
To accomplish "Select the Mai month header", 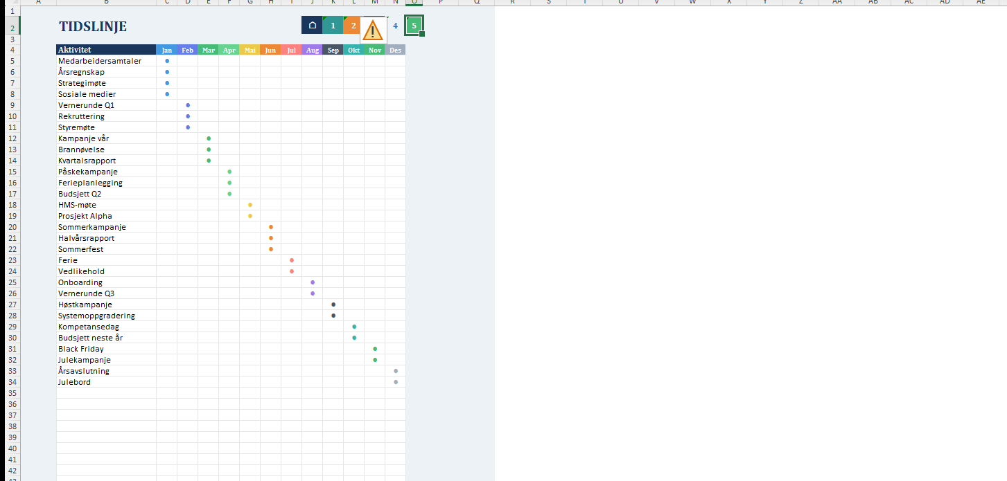I will click(x=250, y=50).
